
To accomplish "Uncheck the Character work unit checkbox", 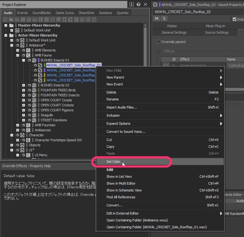I will coord(18,135).
